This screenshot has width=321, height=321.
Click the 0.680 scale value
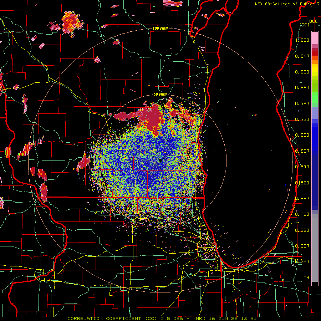point(302,135)
